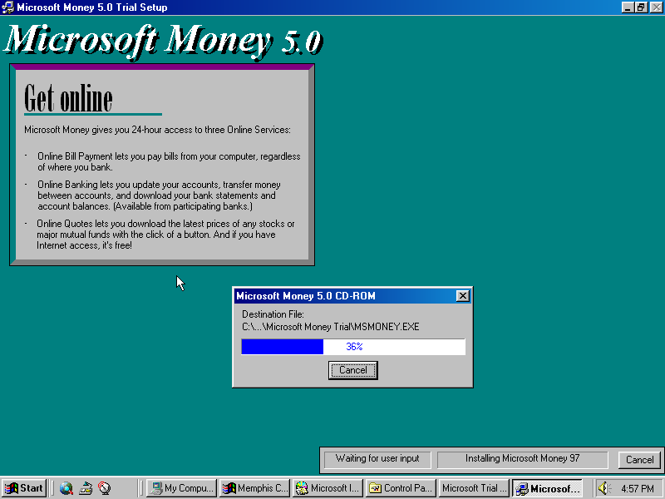Switch to the Microsoft I... taskbar button

(328, 488)
